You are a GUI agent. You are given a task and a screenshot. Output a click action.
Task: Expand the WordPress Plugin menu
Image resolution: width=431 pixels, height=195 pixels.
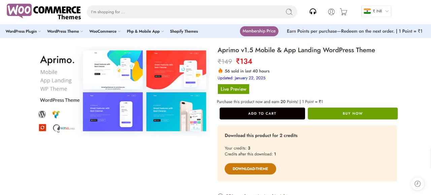point(23,31)
